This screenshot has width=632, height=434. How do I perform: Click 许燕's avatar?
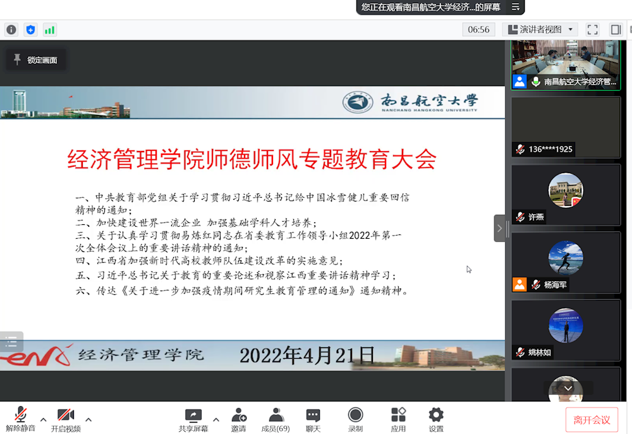(x=566, y=190)
